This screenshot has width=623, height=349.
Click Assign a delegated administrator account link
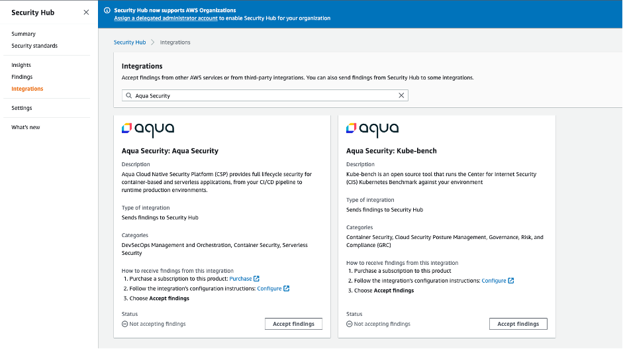pyautogui.click(x=166, y=19)
